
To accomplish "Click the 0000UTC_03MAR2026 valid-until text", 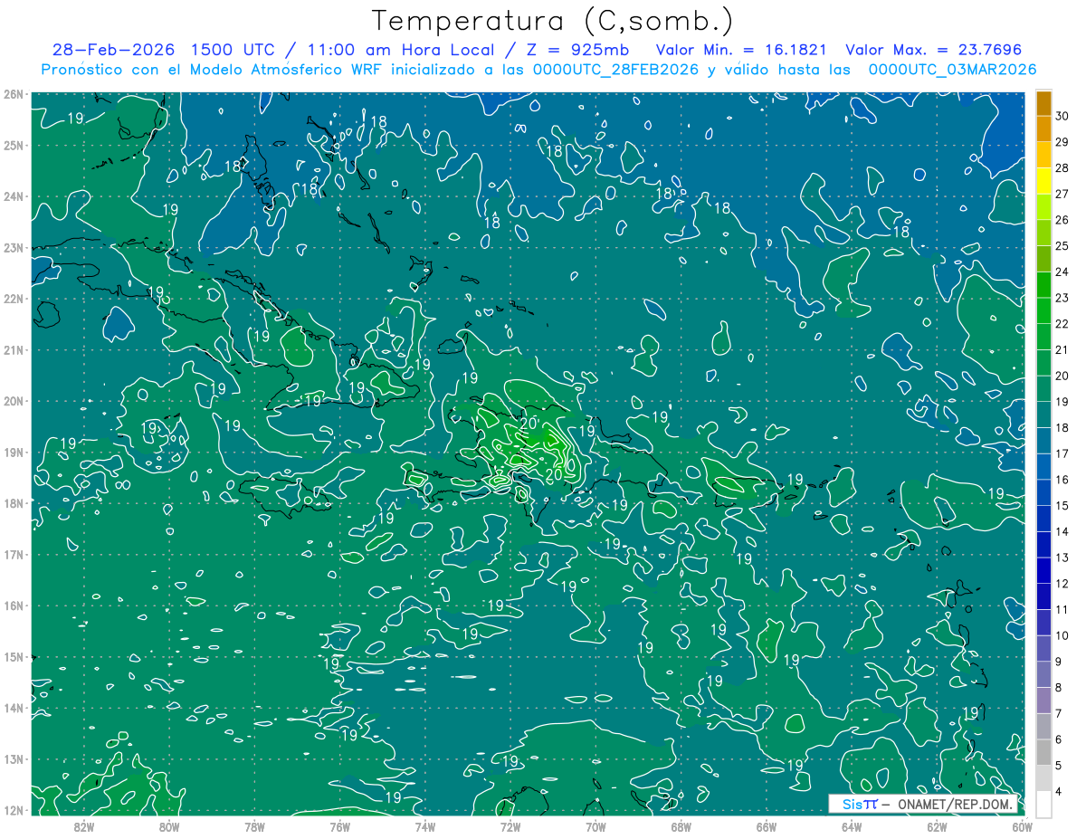I will 952,69.
